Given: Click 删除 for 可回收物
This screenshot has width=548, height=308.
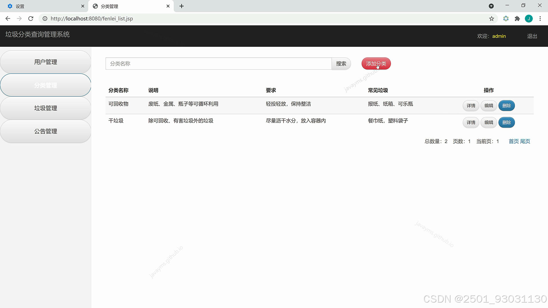Looking at the screenshot, I should (507, 106).
